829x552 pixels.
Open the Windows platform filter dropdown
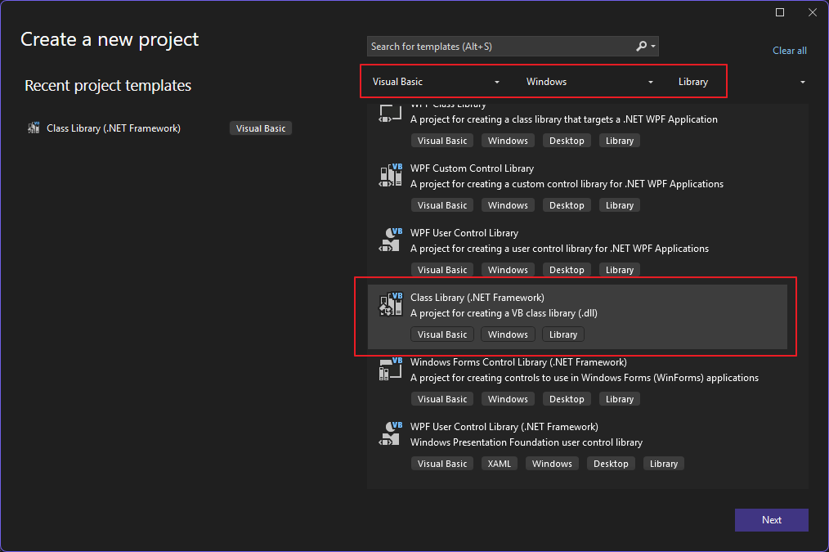click(589, 82)
